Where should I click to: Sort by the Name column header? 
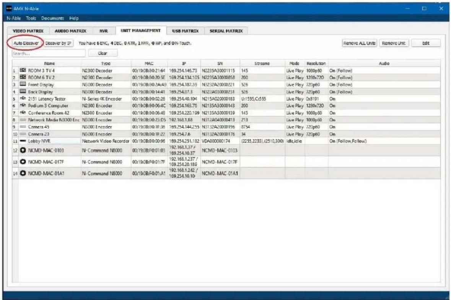pos(49,63)
